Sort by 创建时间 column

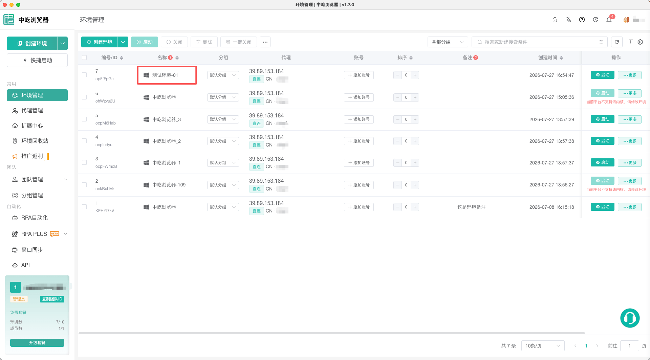point(561,58)
